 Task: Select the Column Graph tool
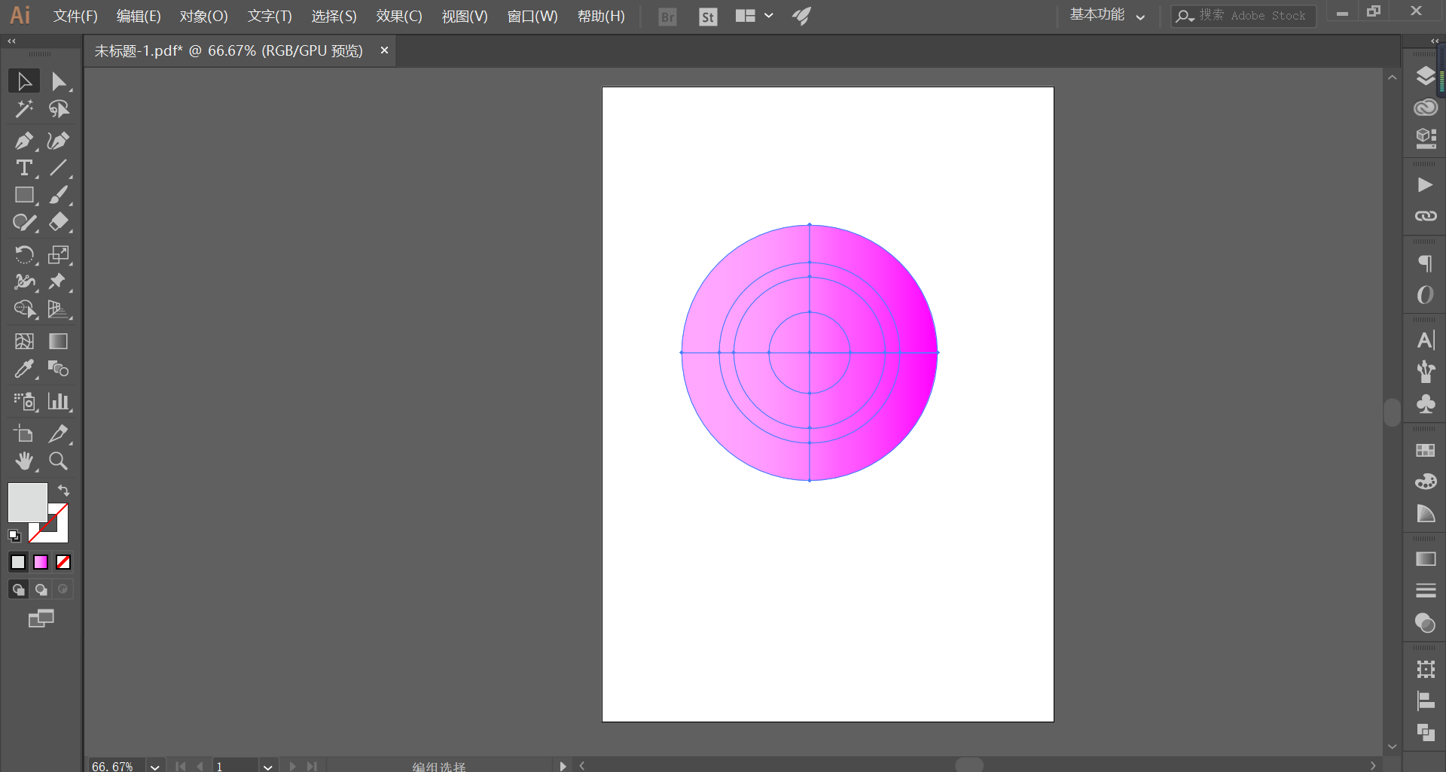pyautogui.click(x=59, y=401)
